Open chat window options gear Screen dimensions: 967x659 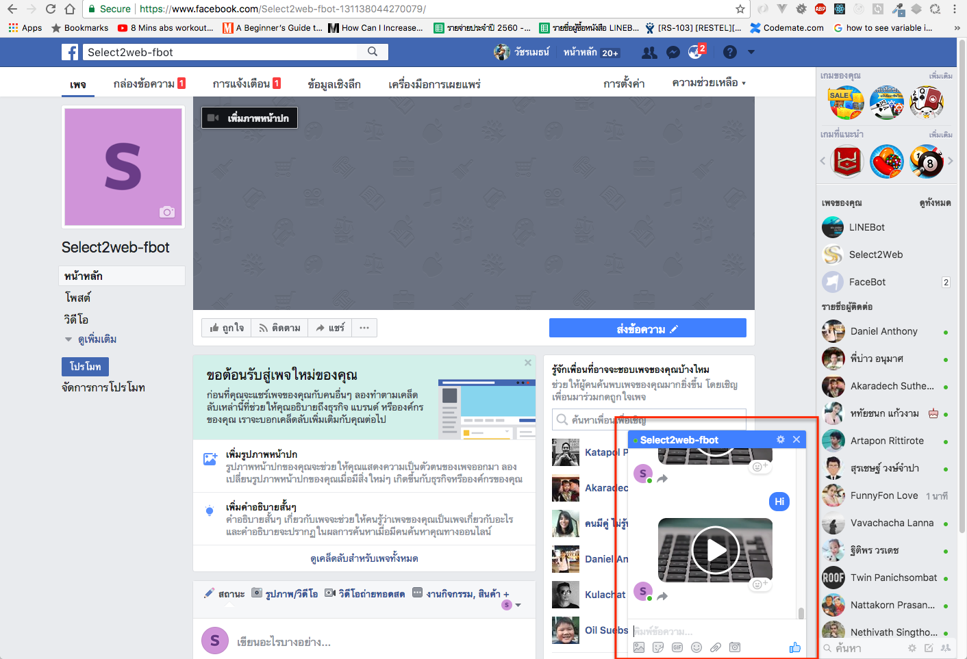[781, 439]
